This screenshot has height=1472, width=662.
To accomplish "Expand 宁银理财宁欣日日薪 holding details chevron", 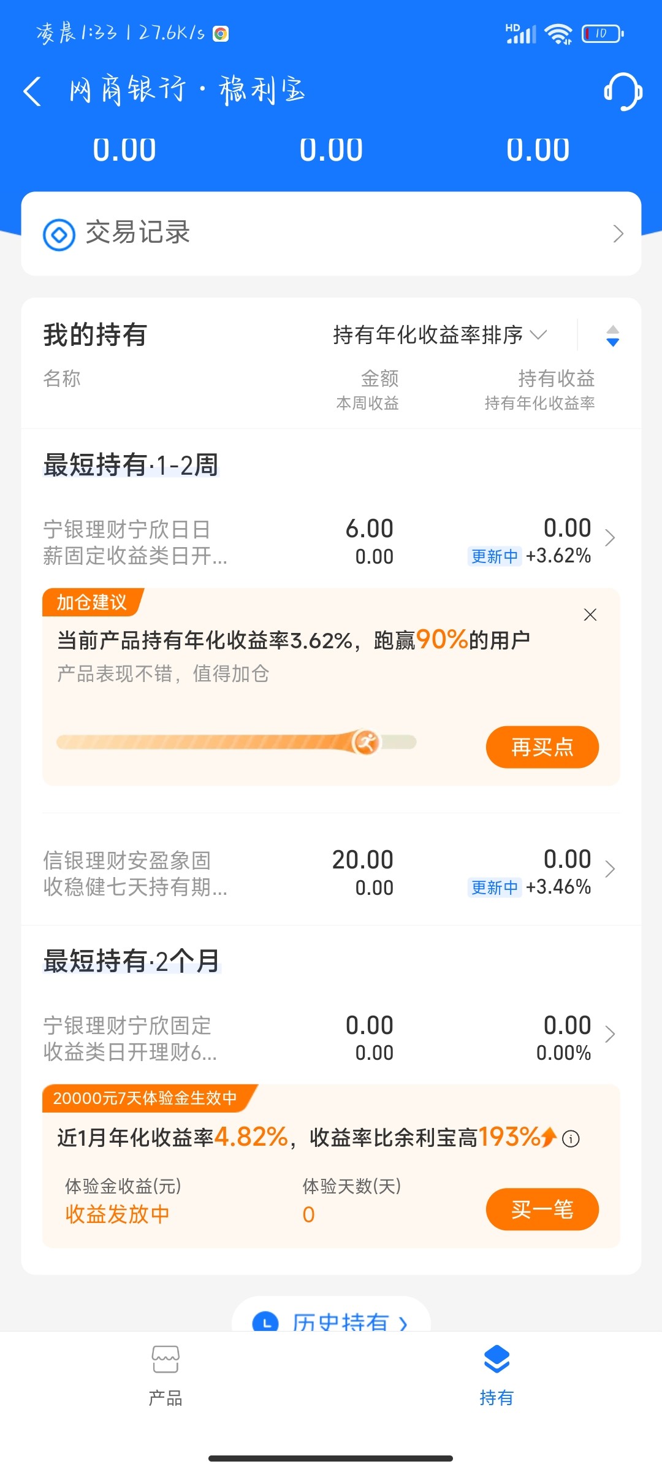I will [610, 538].
